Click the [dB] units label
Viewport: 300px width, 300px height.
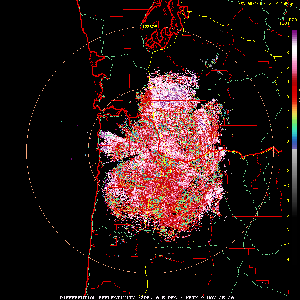285,23
